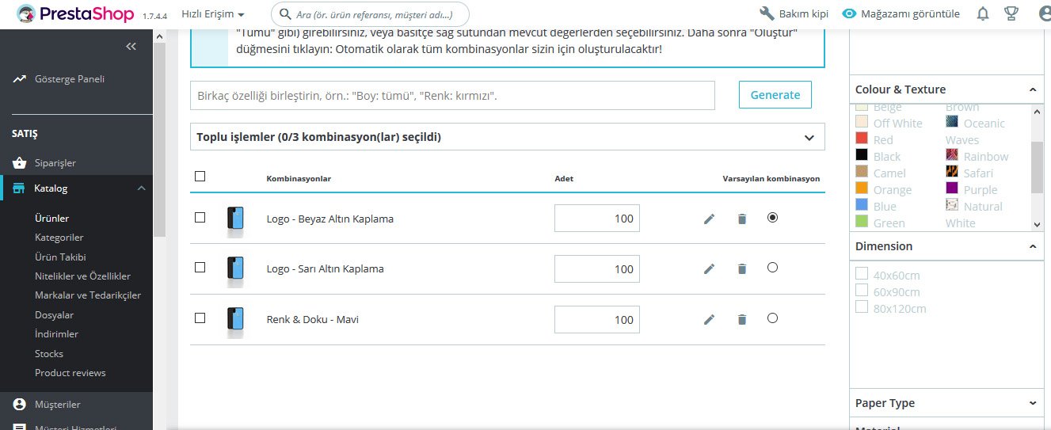Screen dimensions: 1051x430
Task: Pick the Orange colour swatch
Action: coord(862,189)
